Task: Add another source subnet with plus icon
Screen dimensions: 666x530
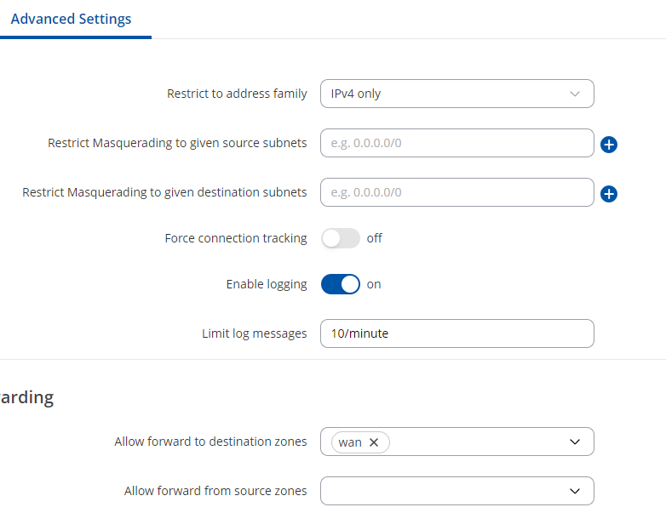Action: tap(609, 145)
